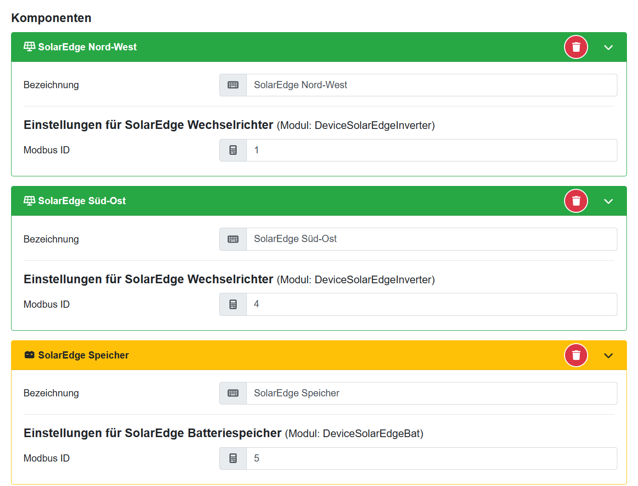
Task: Click calculator icon beside Speicher Modbus ID
Action: 233,458
